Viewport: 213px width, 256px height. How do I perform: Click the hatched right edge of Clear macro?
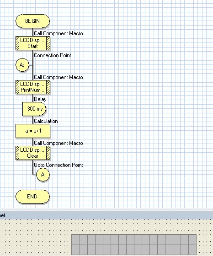tap(48, 153)
